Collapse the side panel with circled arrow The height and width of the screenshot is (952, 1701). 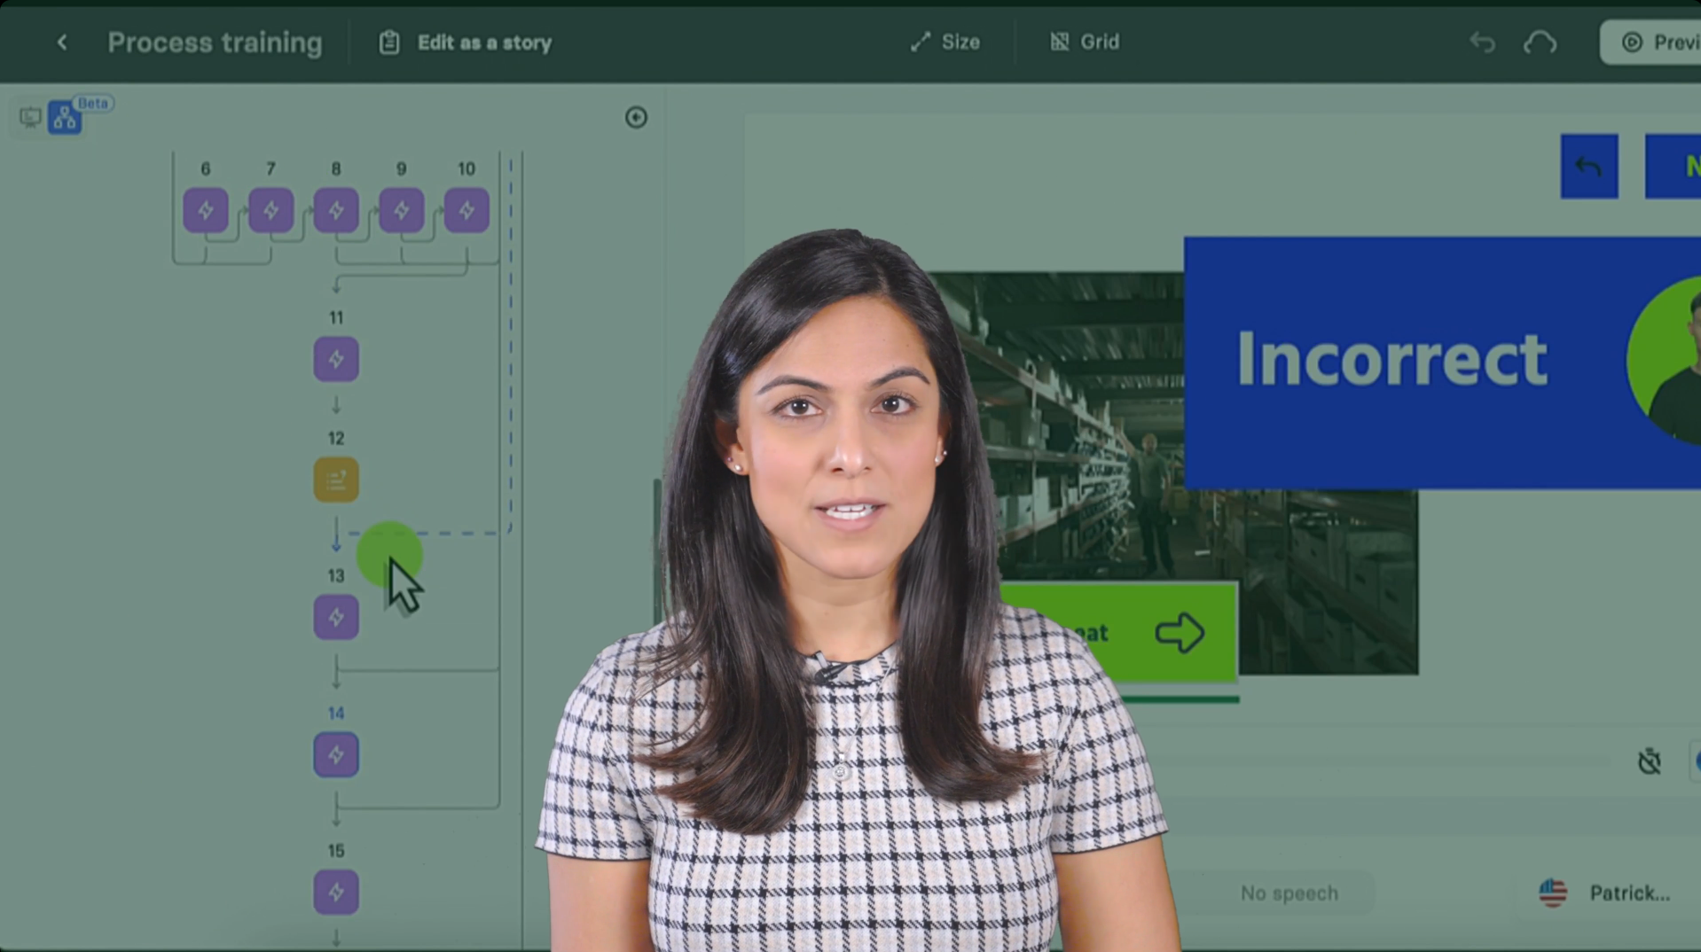(x=636, y=117)
